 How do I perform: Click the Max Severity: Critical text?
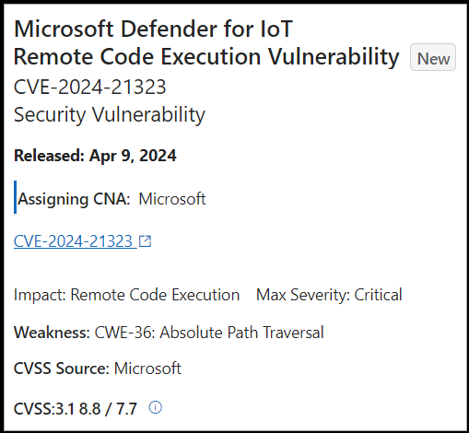(329, 295)
